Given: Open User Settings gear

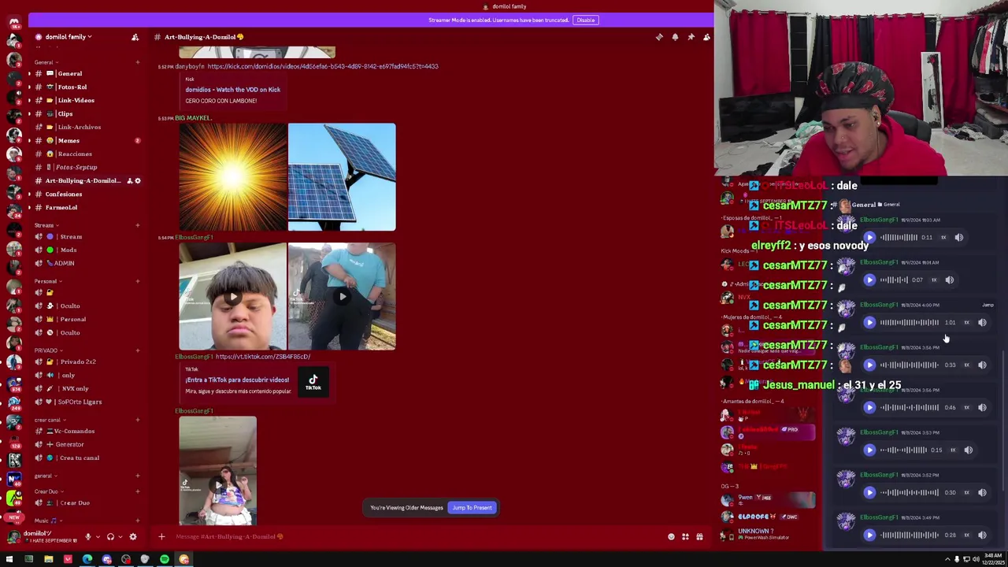Looking at the screenshot, I should (133, 537).
